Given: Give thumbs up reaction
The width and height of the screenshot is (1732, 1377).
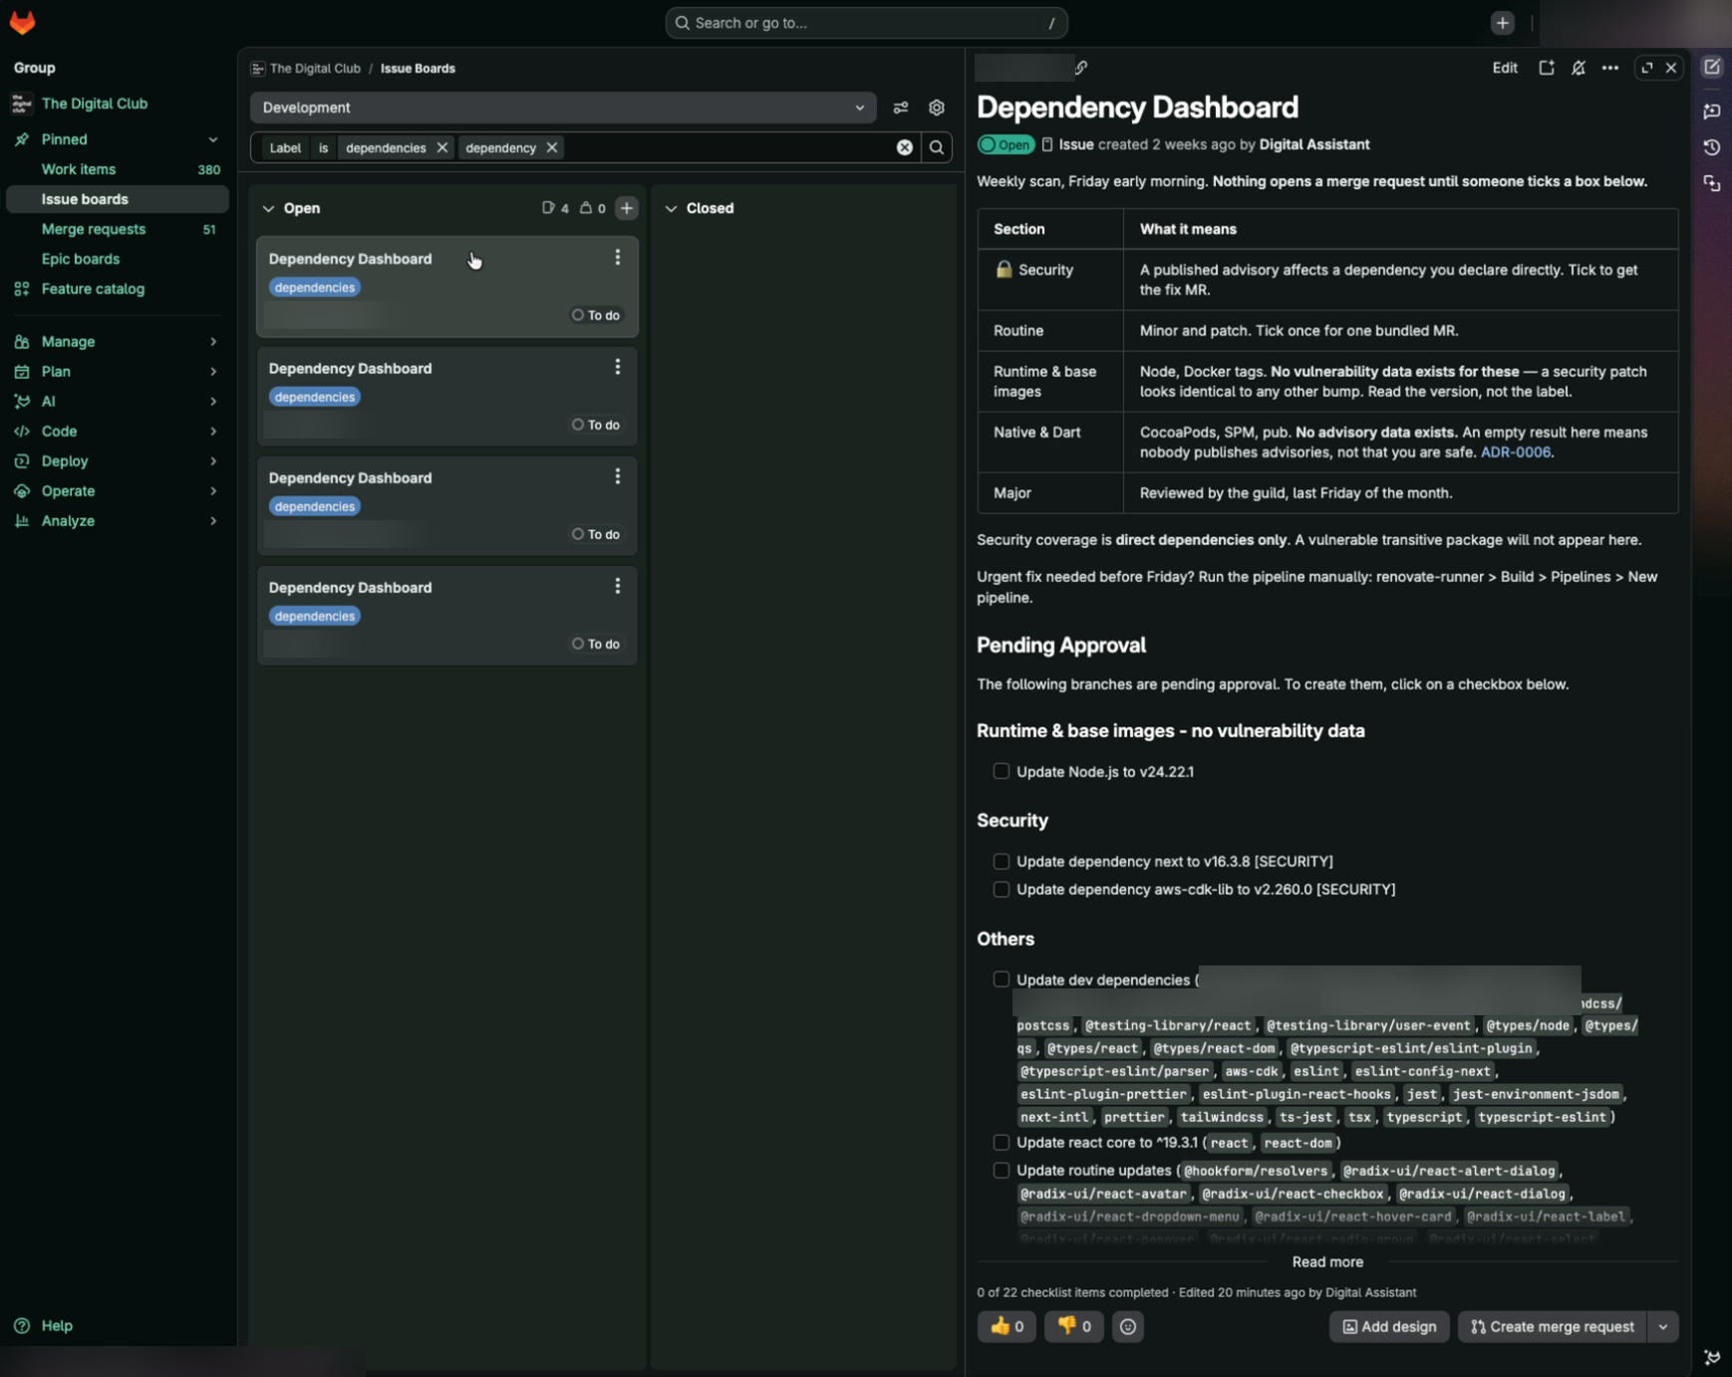Looking at the screenshot, I should (x=1007, y=1326).
